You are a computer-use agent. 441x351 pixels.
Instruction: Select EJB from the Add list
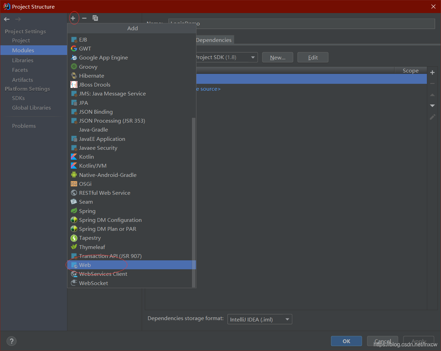pyautogui.click(x=131, y=39)
